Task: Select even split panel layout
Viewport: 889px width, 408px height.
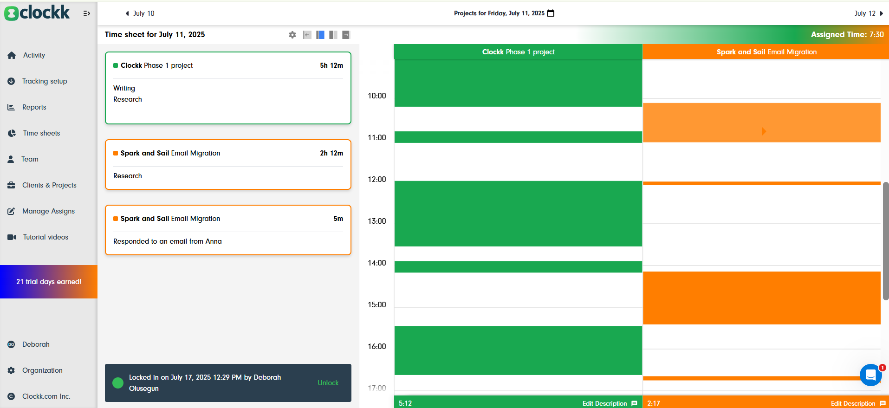Action: pyautogui.click(x=333, y=35)
